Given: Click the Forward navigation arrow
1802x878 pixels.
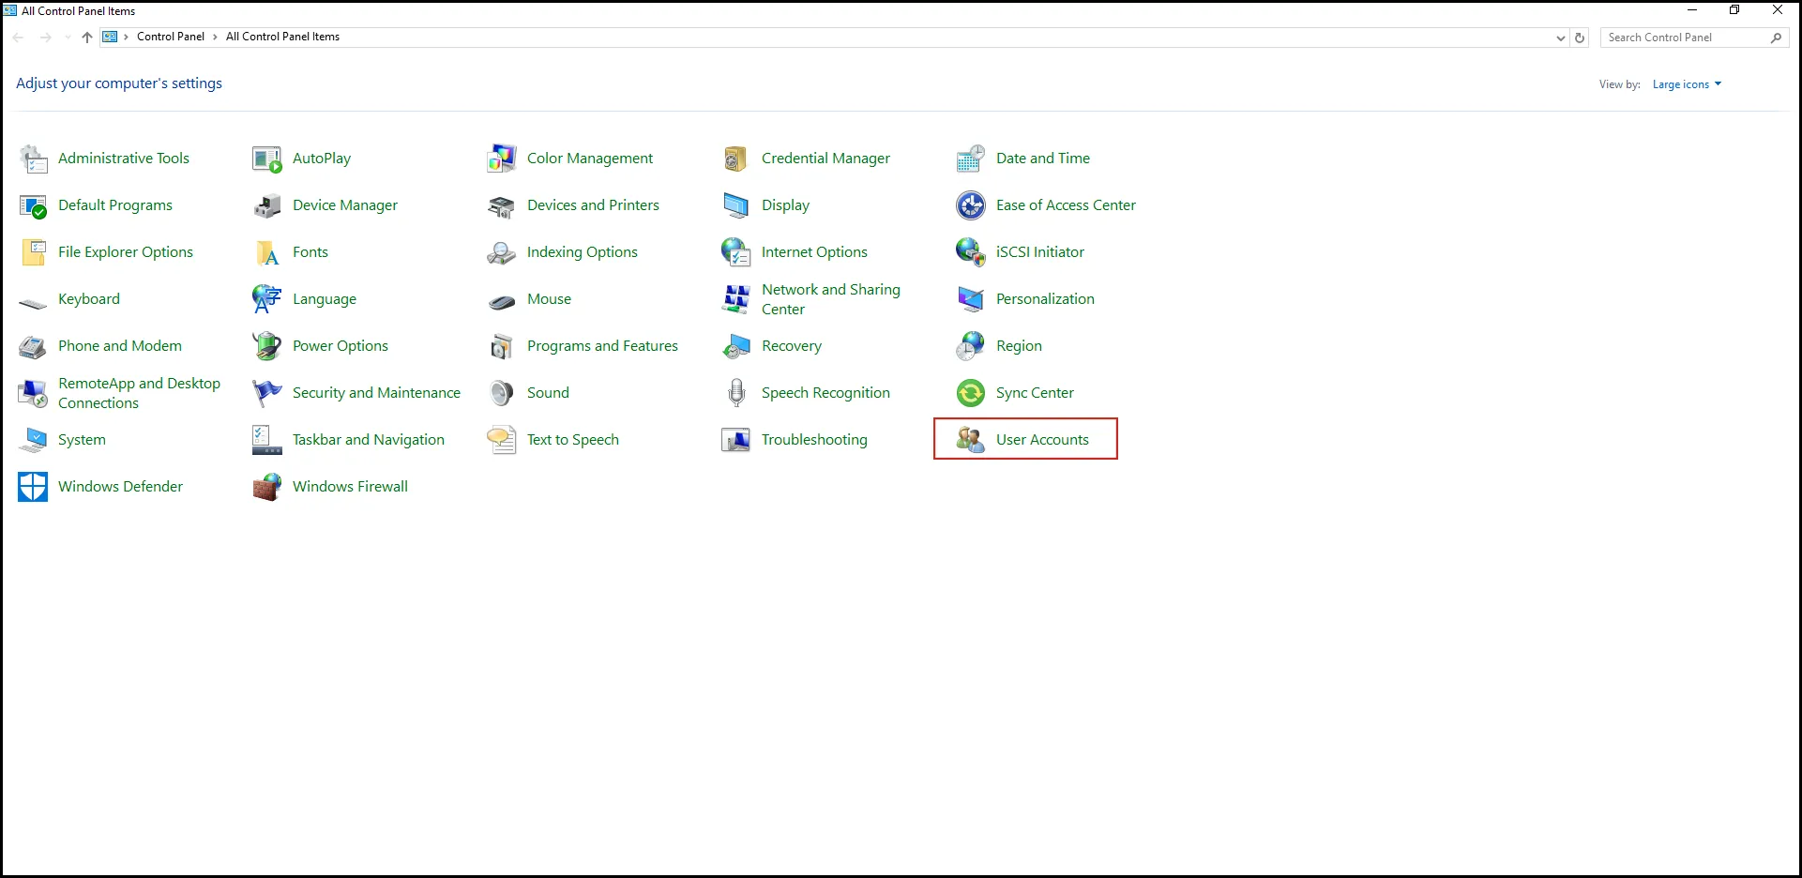Looking at the screenshot, I should [x=45, y=38].
